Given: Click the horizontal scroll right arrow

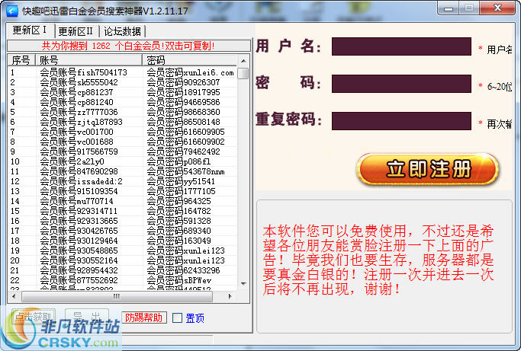Looking at the screenshot, I should coord(230,296).
